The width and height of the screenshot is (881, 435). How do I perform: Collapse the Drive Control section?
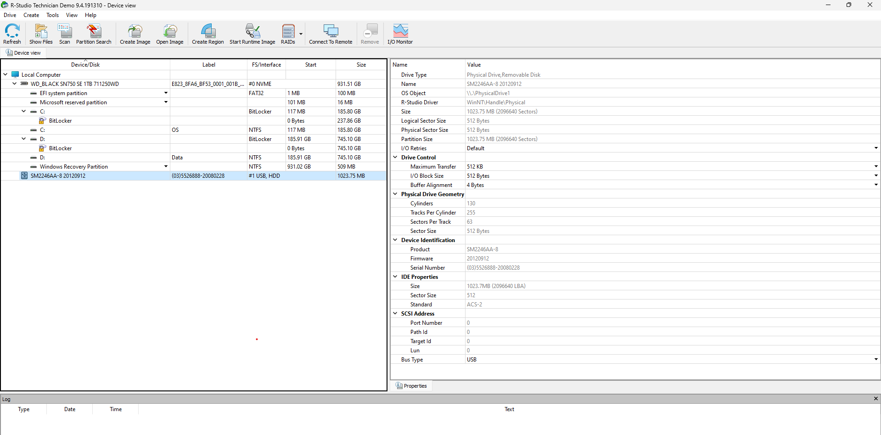point(395,157)
